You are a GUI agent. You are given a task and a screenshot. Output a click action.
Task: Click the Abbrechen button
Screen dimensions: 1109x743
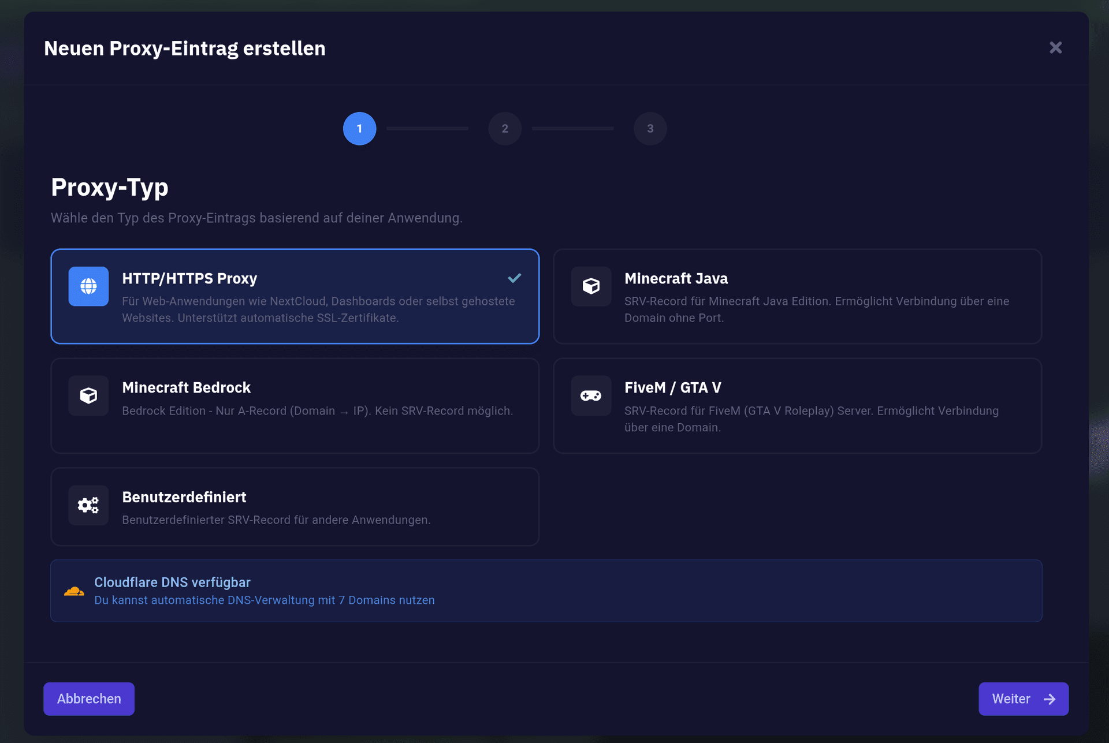pyautogui.click(x=89, y=699)
